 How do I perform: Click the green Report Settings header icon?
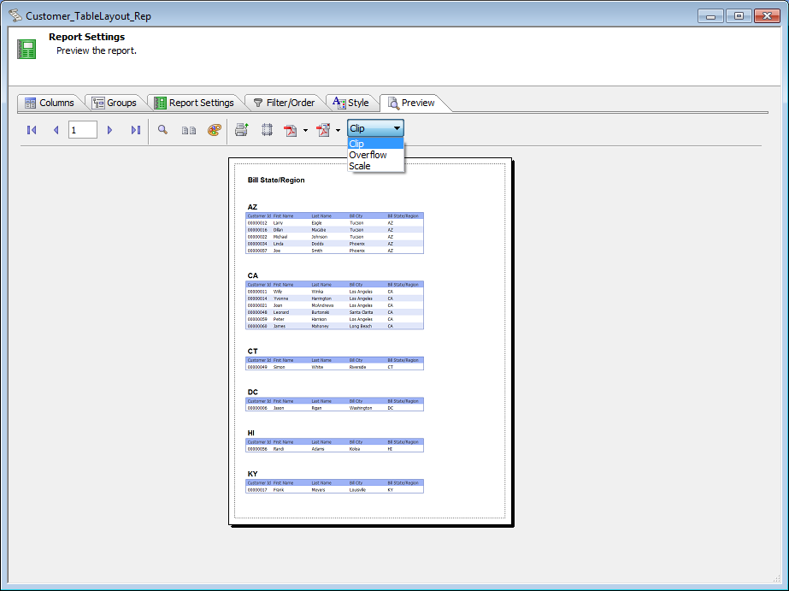coord(26,50)
